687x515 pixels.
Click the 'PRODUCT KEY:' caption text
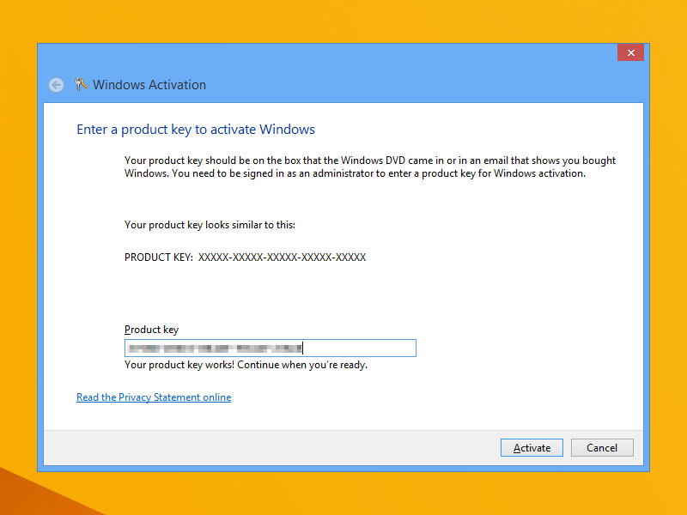(x=159, y=257)
